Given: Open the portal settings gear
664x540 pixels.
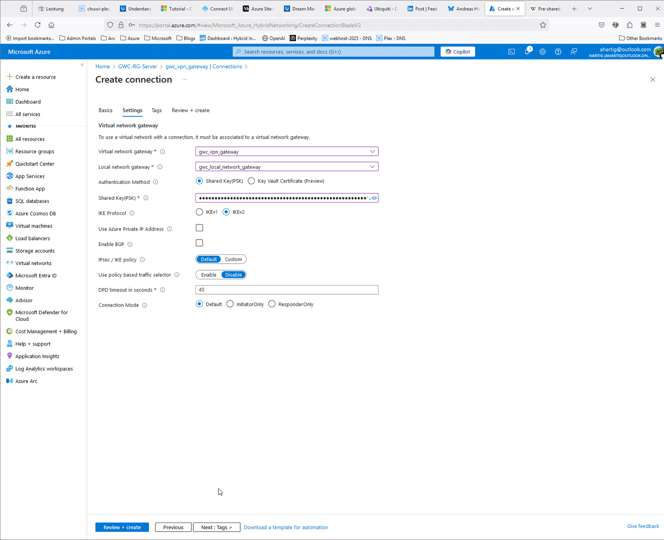Looking at the screenshot, I should (542, 51).
